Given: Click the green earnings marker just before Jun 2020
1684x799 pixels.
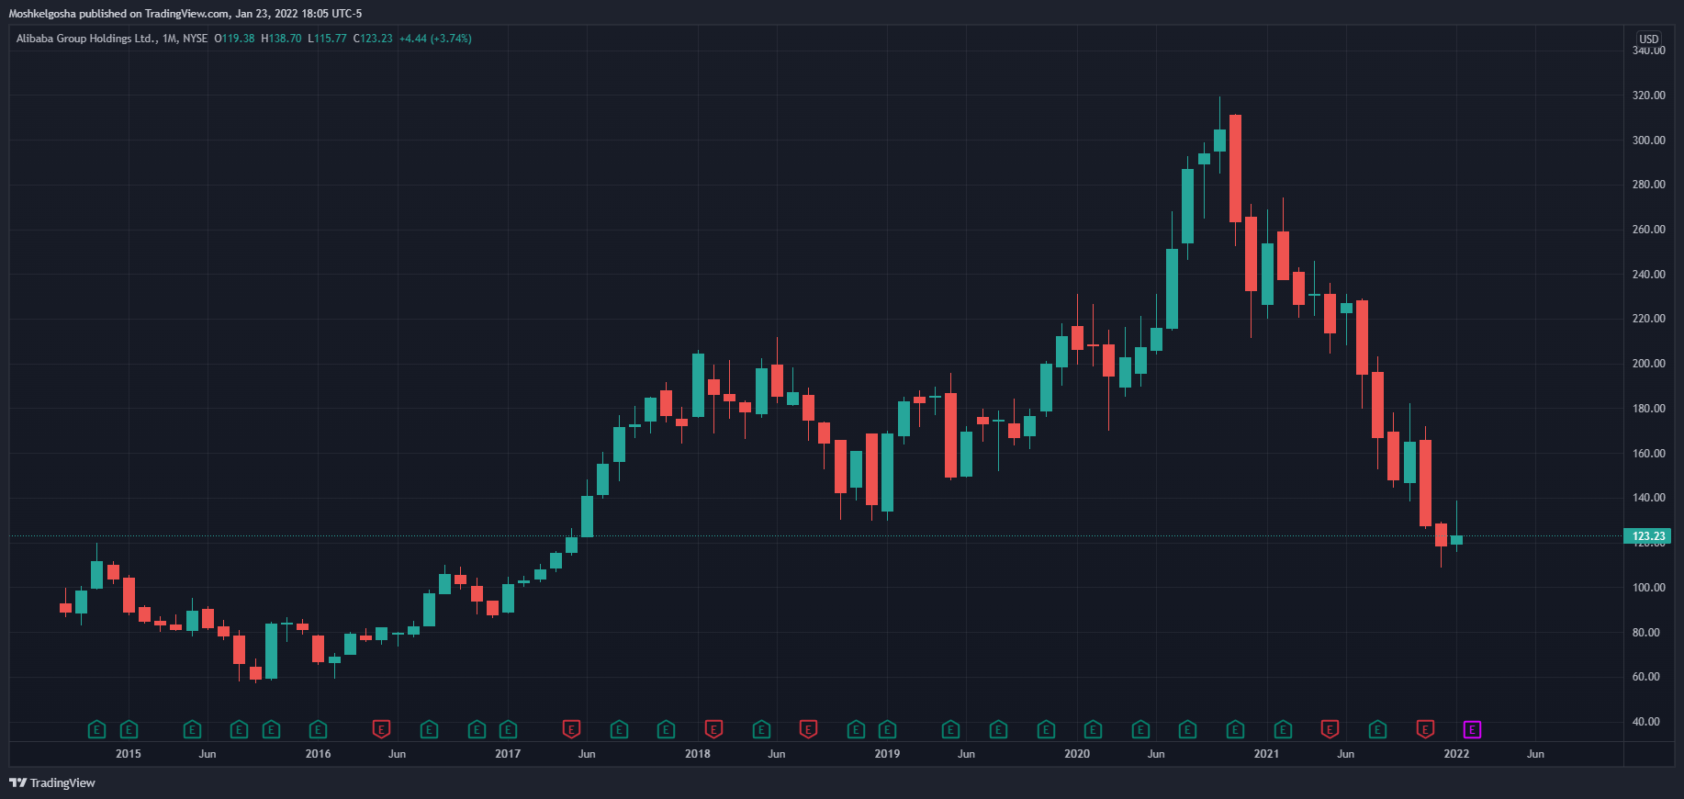Looking at the screenshot, I should (x=1140, y=730).
